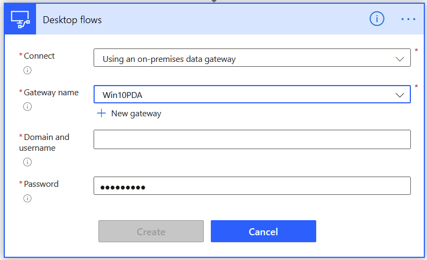Screen dimensions: 427x260
Task: Click the plus icon beside New gateway
Action: [x=101, y=113]
